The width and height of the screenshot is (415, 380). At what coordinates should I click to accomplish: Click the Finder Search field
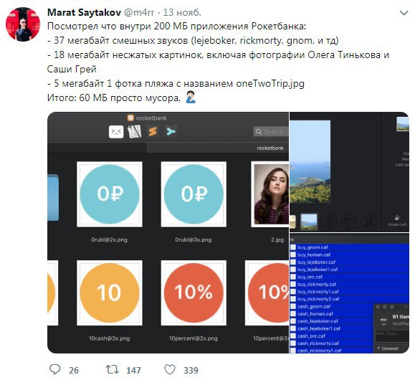pyautogui.click(x=271, y=132)
